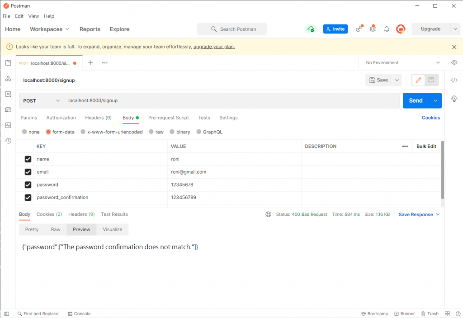The height and width of the screenshot is (318, 463).
Task: Open Trash from the status bar
Action: 430,313
